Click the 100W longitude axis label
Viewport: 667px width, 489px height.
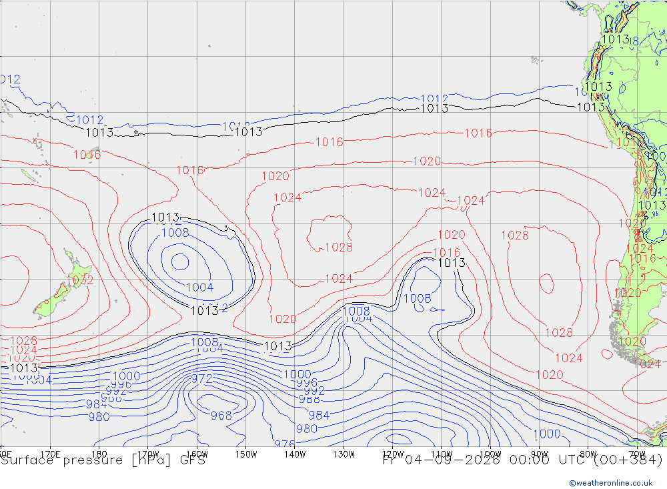click(490, 454)
